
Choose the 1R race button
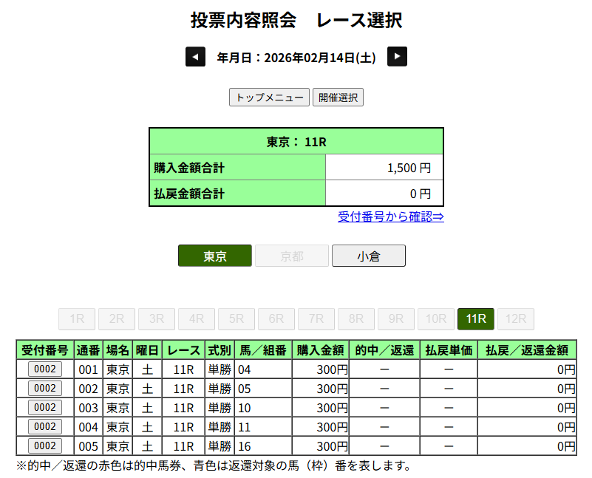coord(77,319)
